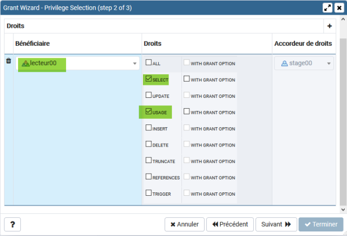Viewport: 347px width, 236px height.
Task: Click the stage00 grantor user icon
Action: (284, 63)
